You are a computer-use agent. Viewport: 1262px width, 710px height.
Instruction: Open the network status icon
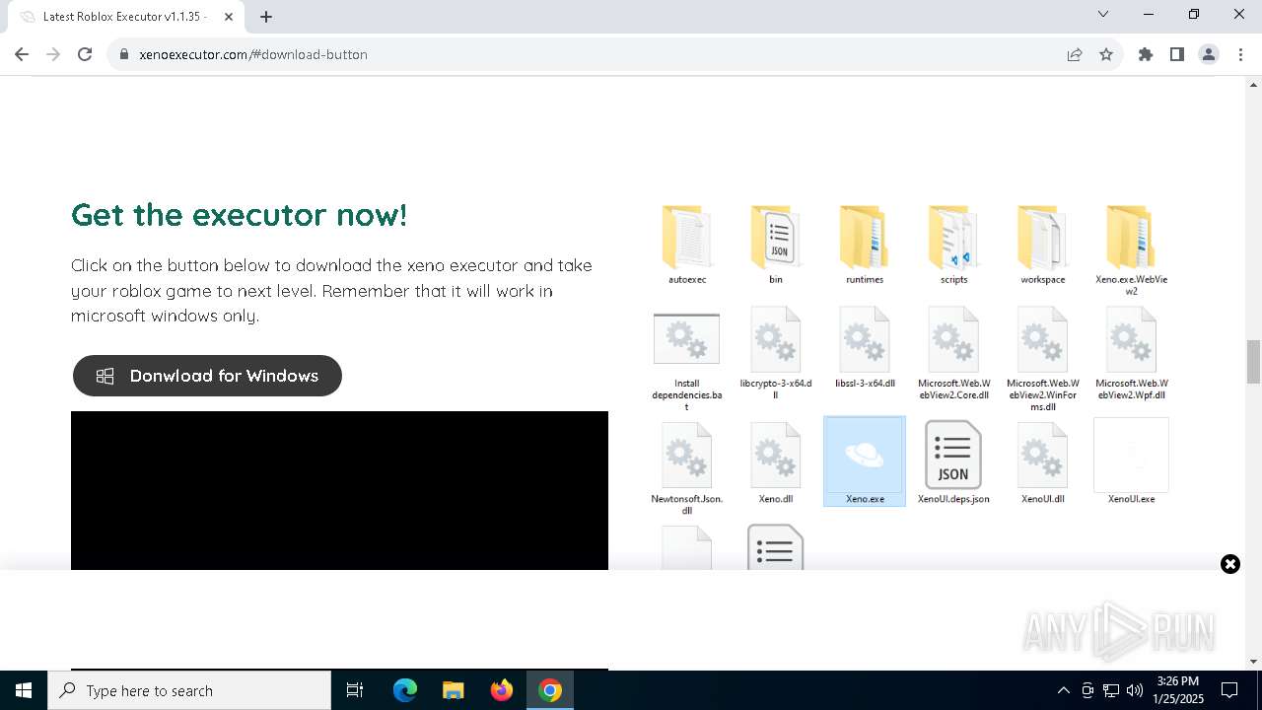(1111, 690)
